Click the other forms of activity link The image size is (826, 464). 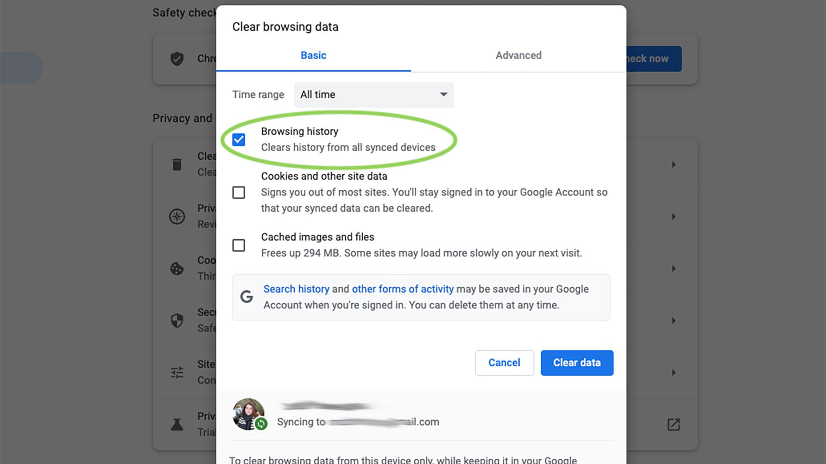402,288
